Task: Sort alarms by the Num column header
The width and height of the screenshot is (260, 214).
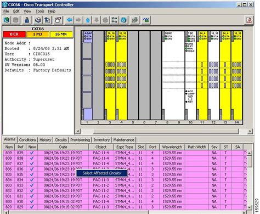Action: [x=9, y=147]
